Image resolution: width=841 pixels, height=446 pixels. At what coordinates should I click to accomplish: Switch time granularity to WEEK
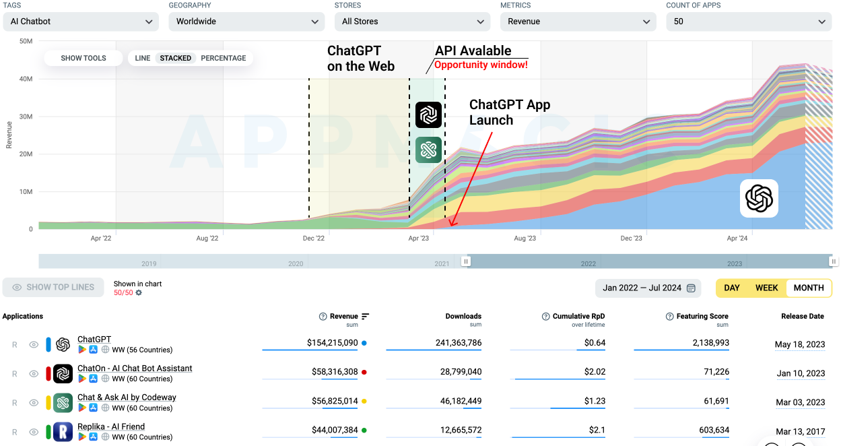[x=766, y=288]
